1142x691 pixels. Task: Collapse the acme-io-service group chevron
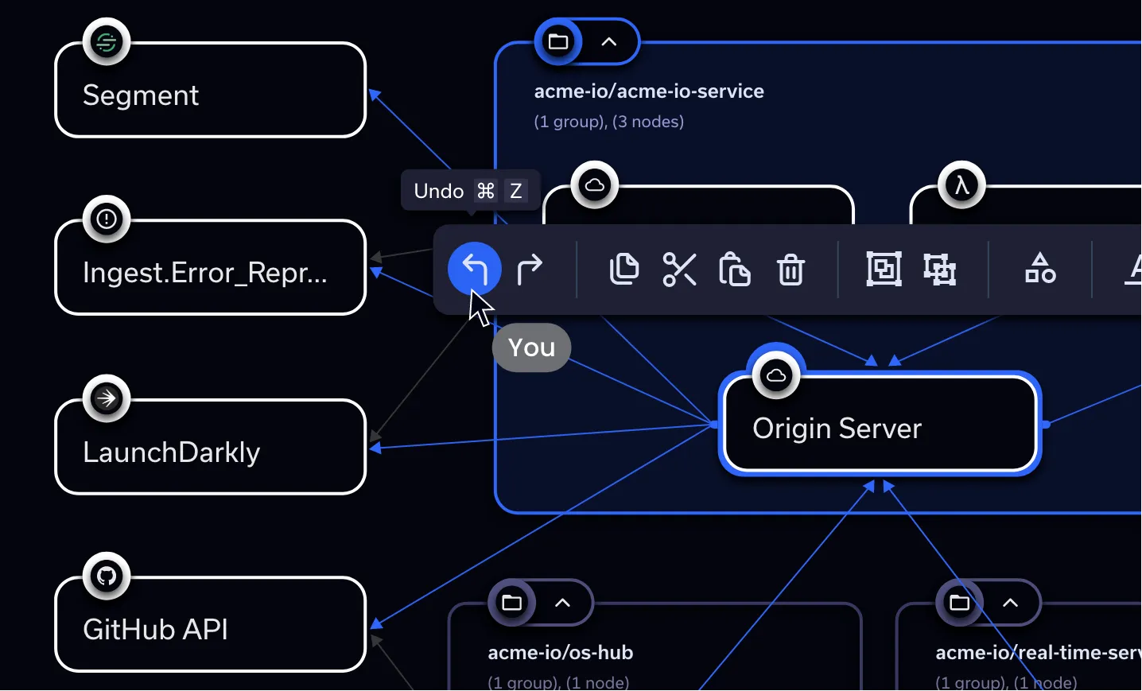[x=609, y=41]
